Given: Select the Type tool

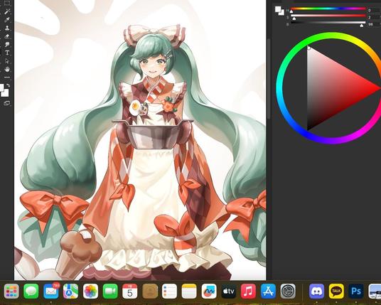Looking at the screenshot, I should [7, 53].
